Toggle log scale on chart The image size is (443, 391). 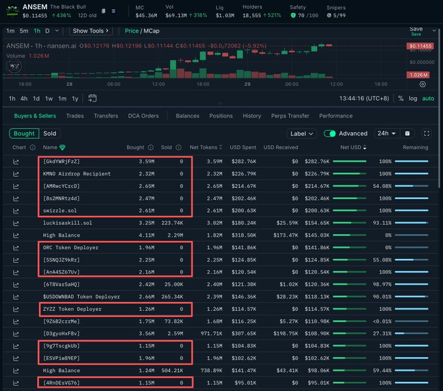pyautogui.click(x=413, y=98)
